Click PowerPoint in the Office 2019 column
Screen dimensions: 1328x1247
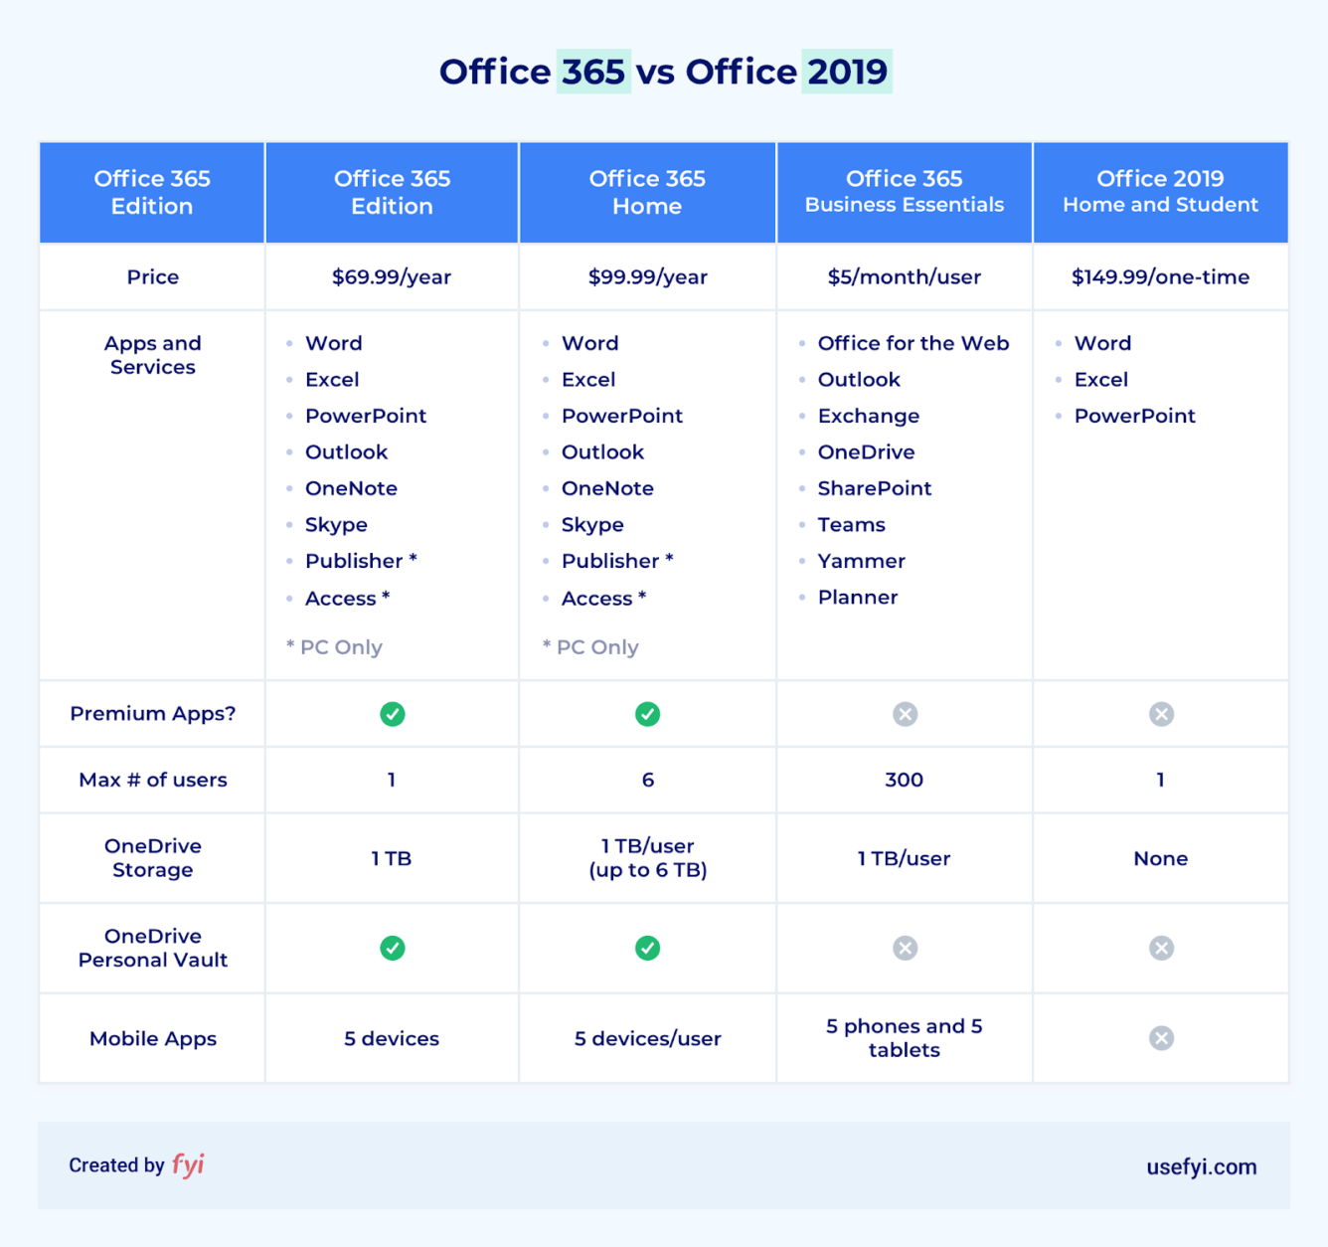1135,416
